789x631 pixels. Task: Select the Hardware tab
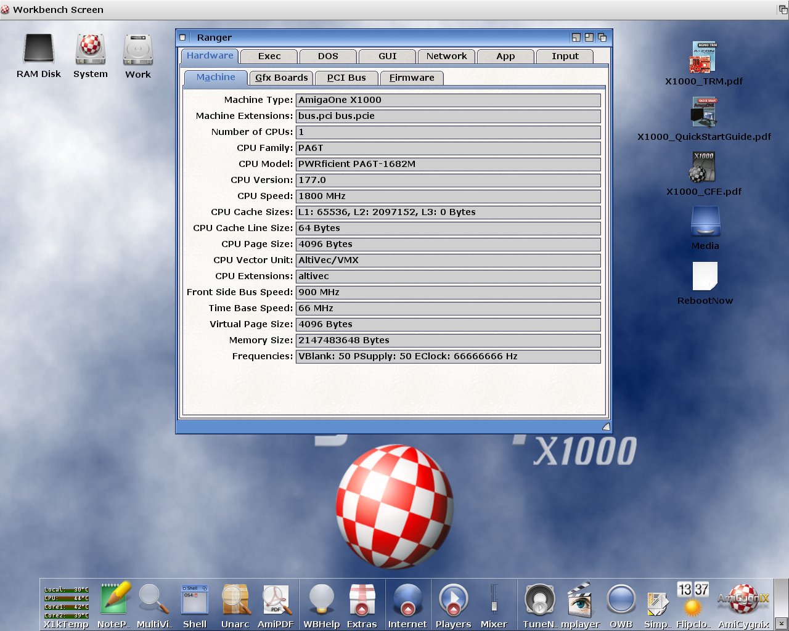click(210, 55)
